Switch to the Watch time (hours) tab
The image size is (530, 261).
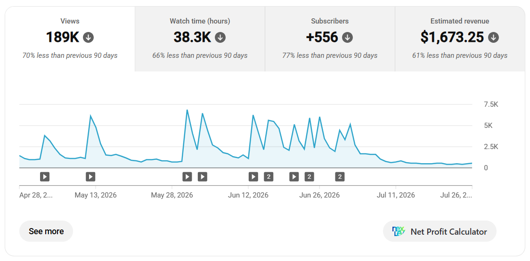tap(200, 39)
